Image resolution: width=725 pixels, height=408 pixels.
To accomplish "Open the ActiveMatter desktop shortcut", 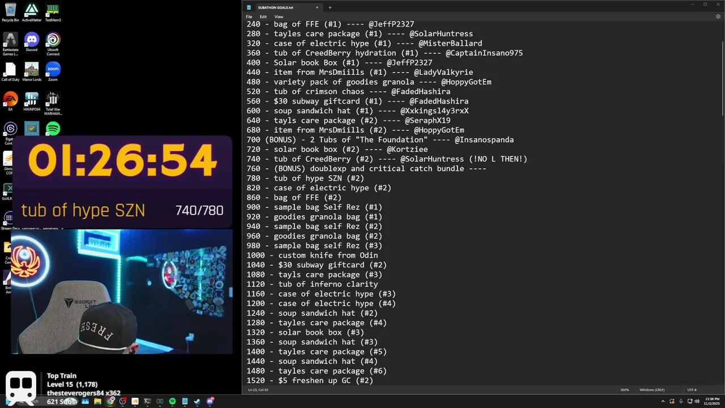I will coord(32,12).
